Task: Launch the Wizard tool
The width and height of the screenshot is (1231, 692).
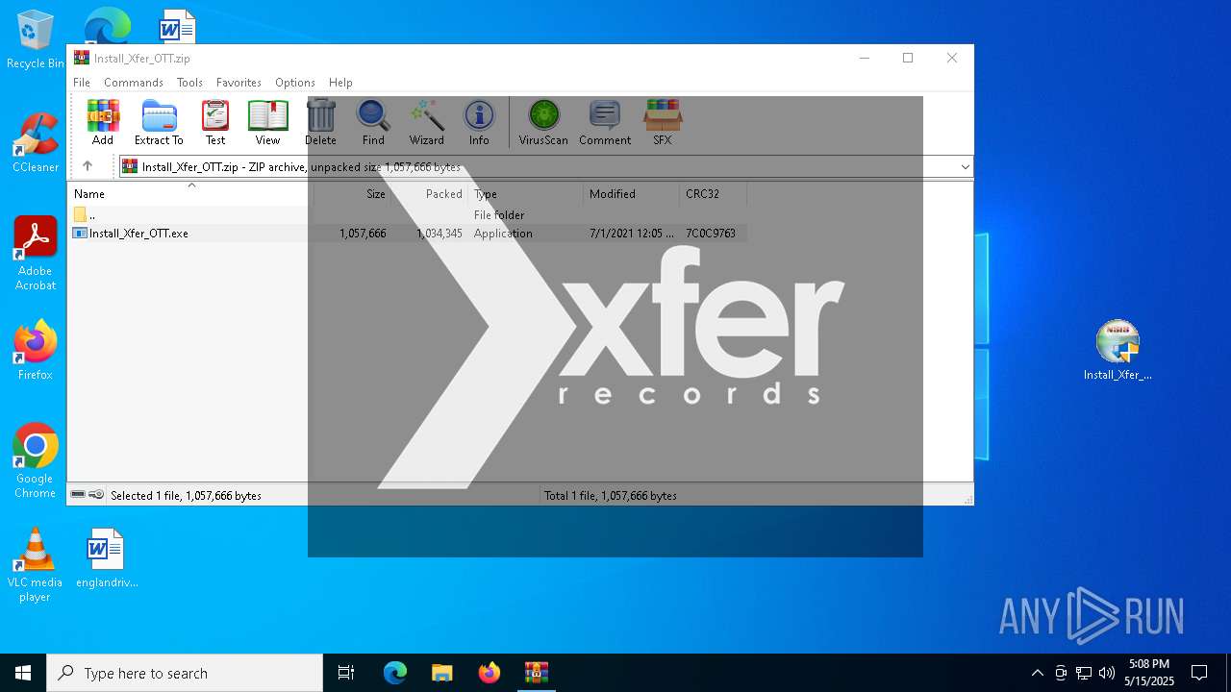Action: (x=426, y=122)
